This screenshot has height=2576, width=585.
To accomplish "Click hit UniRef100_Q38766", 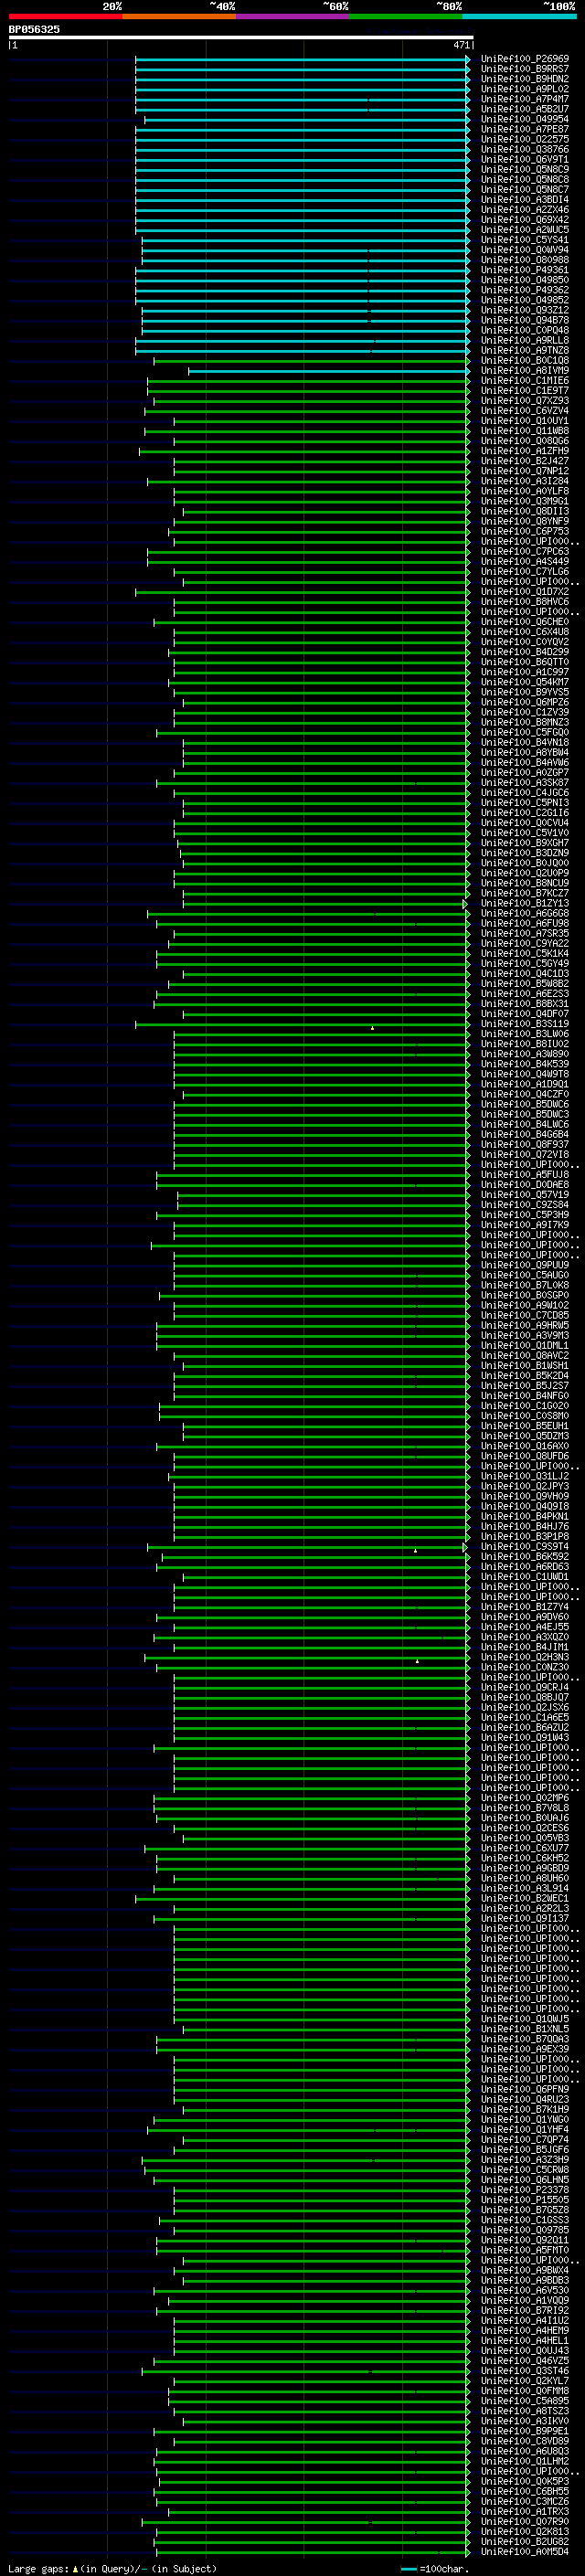I will coord(524,149).
